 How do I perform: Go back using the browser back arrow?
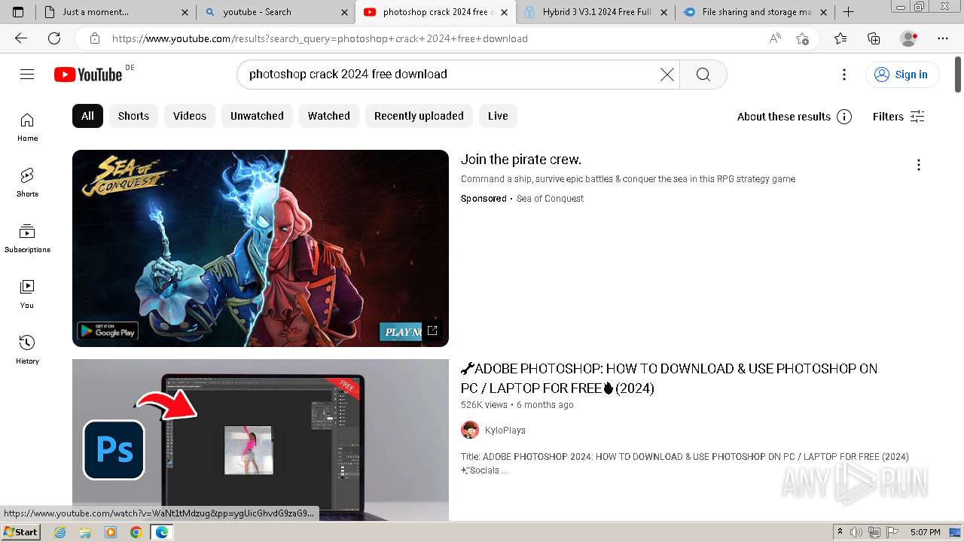tap(20, 38)
